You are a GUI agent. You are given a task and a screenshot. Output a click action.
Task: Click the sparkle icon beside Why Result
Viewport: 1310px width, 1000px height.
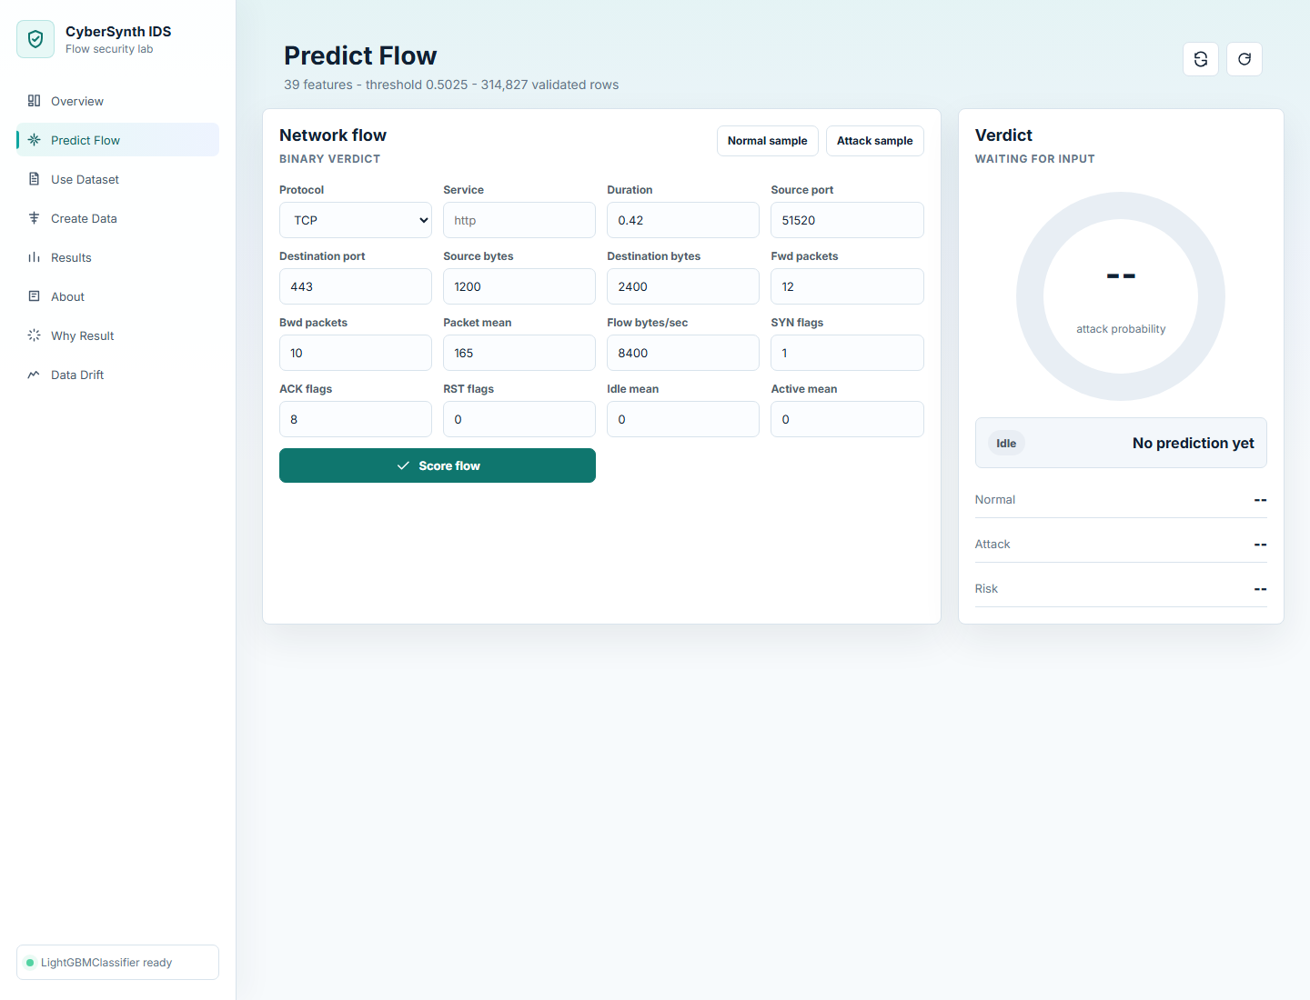(x=34, y=335)
